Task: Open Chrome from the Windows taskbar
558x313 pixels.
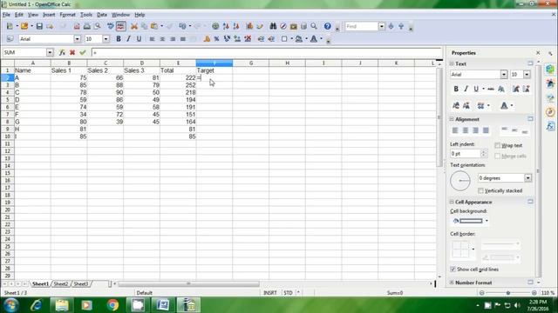Action: tap(112, 305)
